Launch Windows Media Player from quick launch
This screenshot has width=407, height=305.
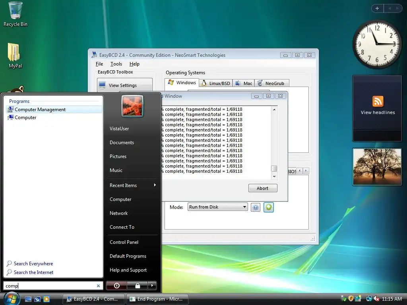pos(47,299)
